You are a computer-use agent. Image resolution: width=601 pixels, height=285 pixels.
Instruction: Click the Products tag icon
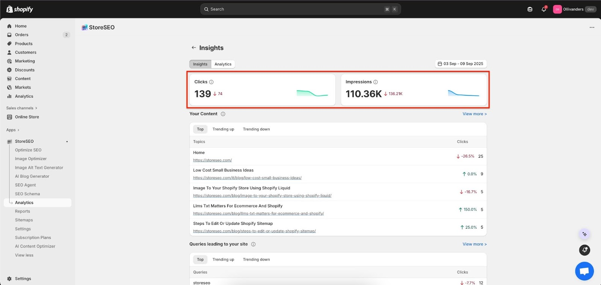click(9, 44)
